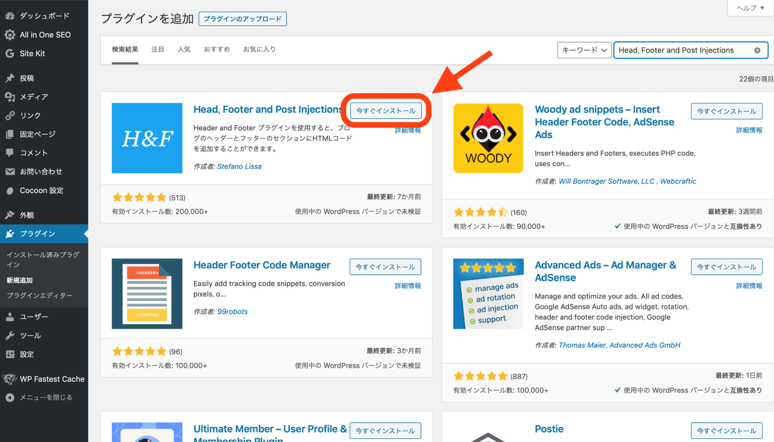This screenshot has height=442, width=774.
Task: Open the ダッシュボード dashboard icon
Action: pos(10,16)
